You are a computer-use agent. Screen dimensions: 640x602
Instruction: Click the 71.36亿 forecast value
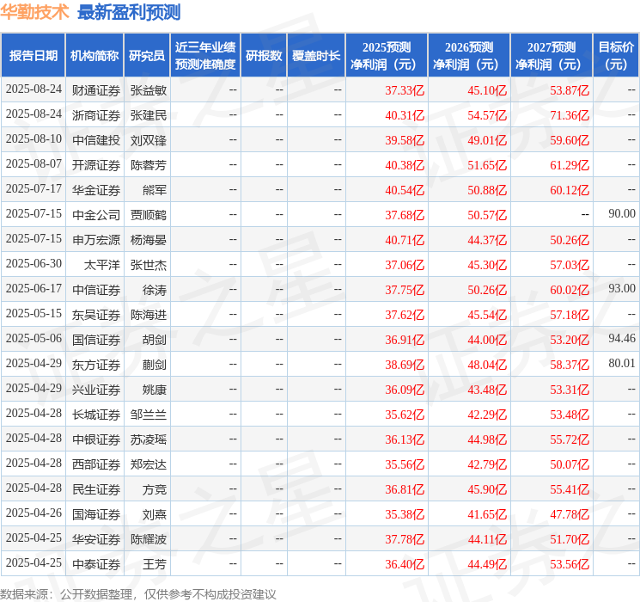570,115
